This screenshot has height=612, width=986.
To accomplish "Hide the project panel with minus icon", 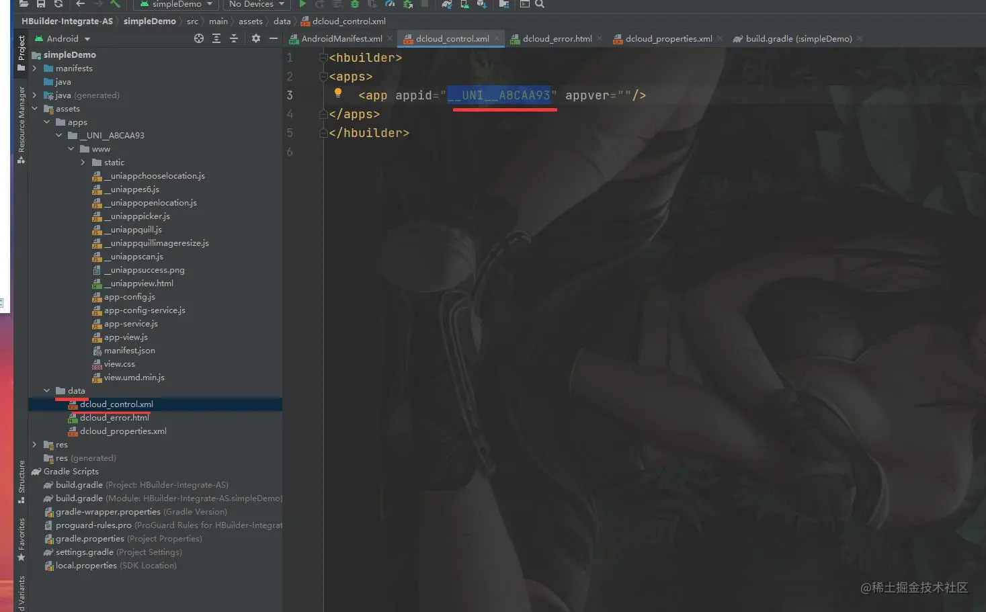I will (274, 38).
